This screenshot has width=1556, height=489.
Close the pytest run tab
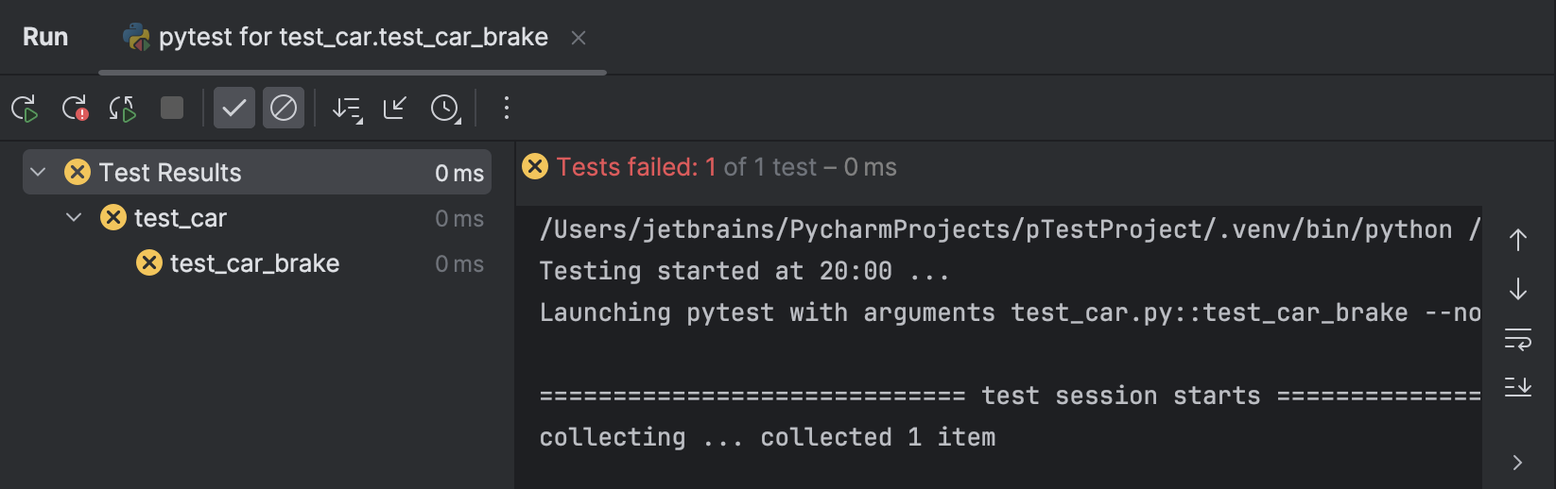(579, 38)
